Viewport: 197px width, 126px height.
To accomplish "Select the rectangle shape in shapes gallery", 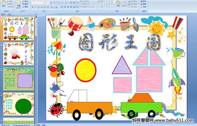I will pyautogui.click(x=110, y=2).
